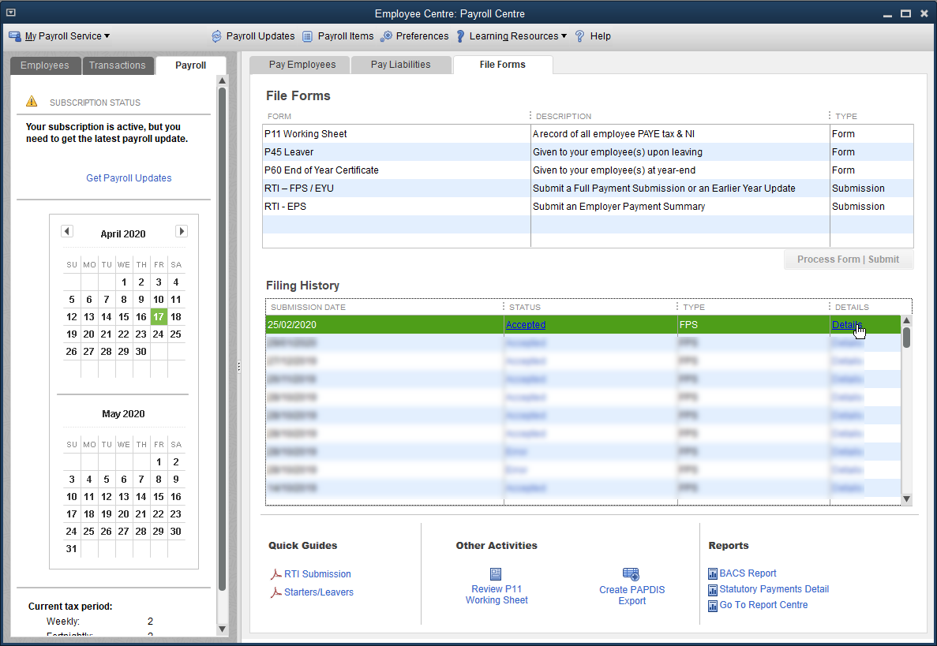Click the 'Submit an Employer Payment Summary' description
The image size is (937, 646).
[x=619, y=207]
